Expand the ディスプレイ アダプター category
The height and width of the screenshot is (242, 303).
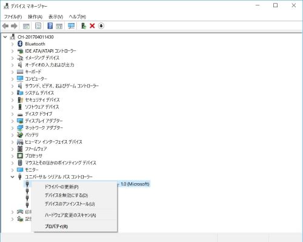pos(12,121)
